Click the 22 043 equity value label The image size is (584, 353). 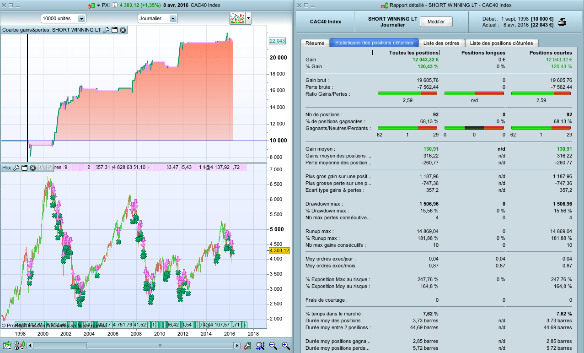click(278, 41)
